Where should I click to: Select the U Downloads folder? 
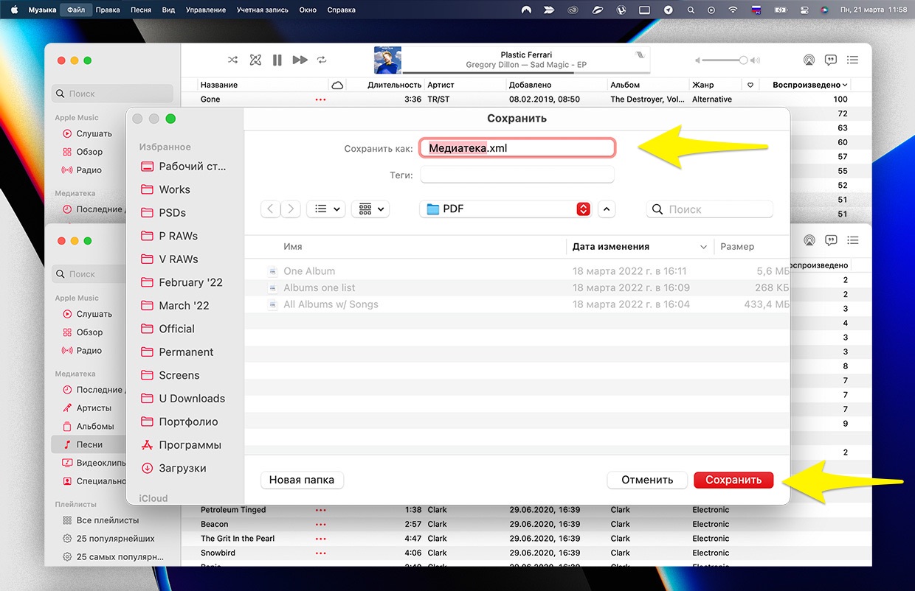pyautogui.click(x=184, y=399)
